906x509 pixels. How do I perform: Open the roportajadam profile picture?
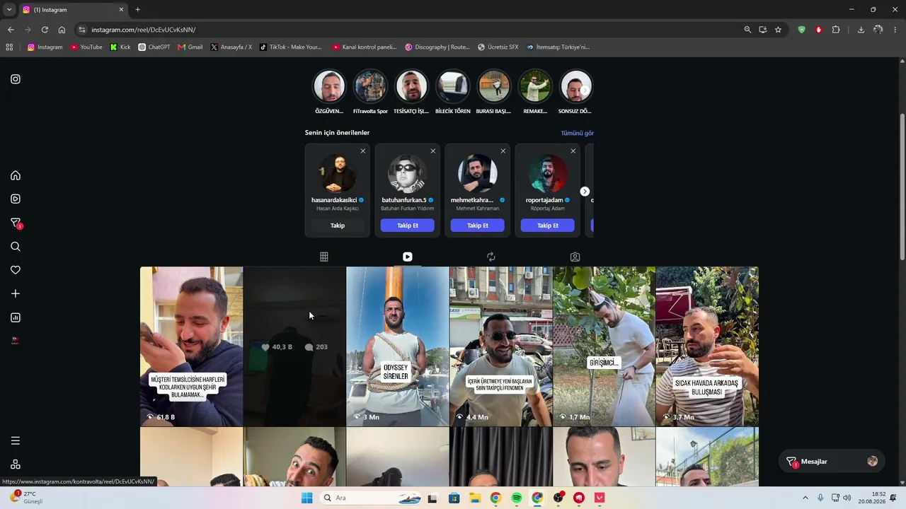[548, 174]
